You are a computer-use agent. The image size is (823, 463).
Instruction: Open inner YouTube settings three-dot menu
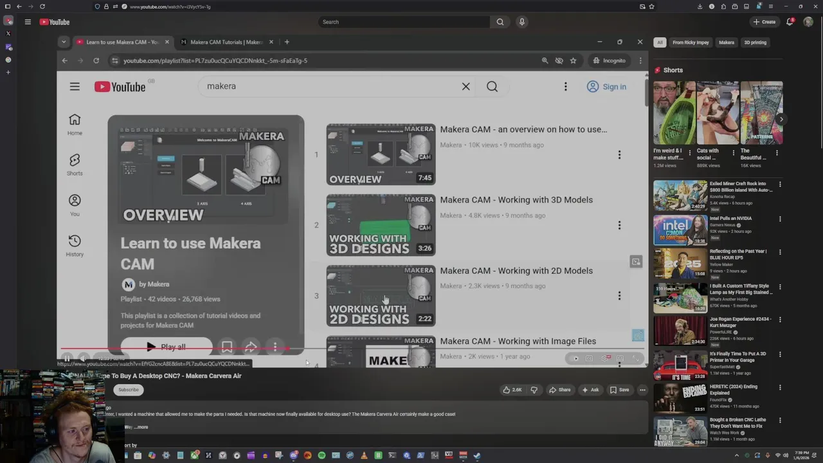[566, 86]
